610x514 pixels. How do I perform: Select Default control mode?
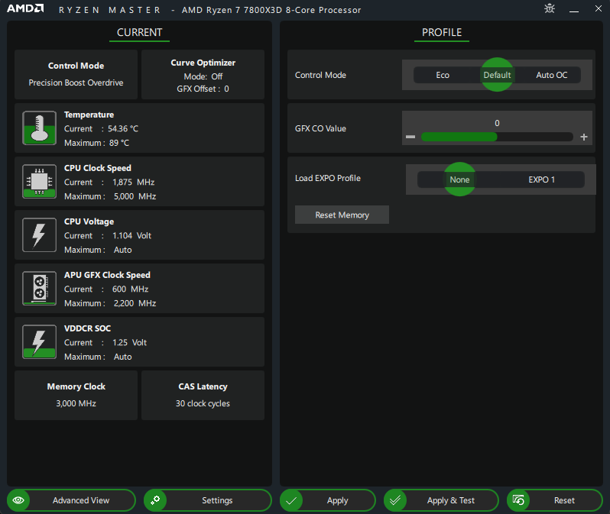coord(497,75)
